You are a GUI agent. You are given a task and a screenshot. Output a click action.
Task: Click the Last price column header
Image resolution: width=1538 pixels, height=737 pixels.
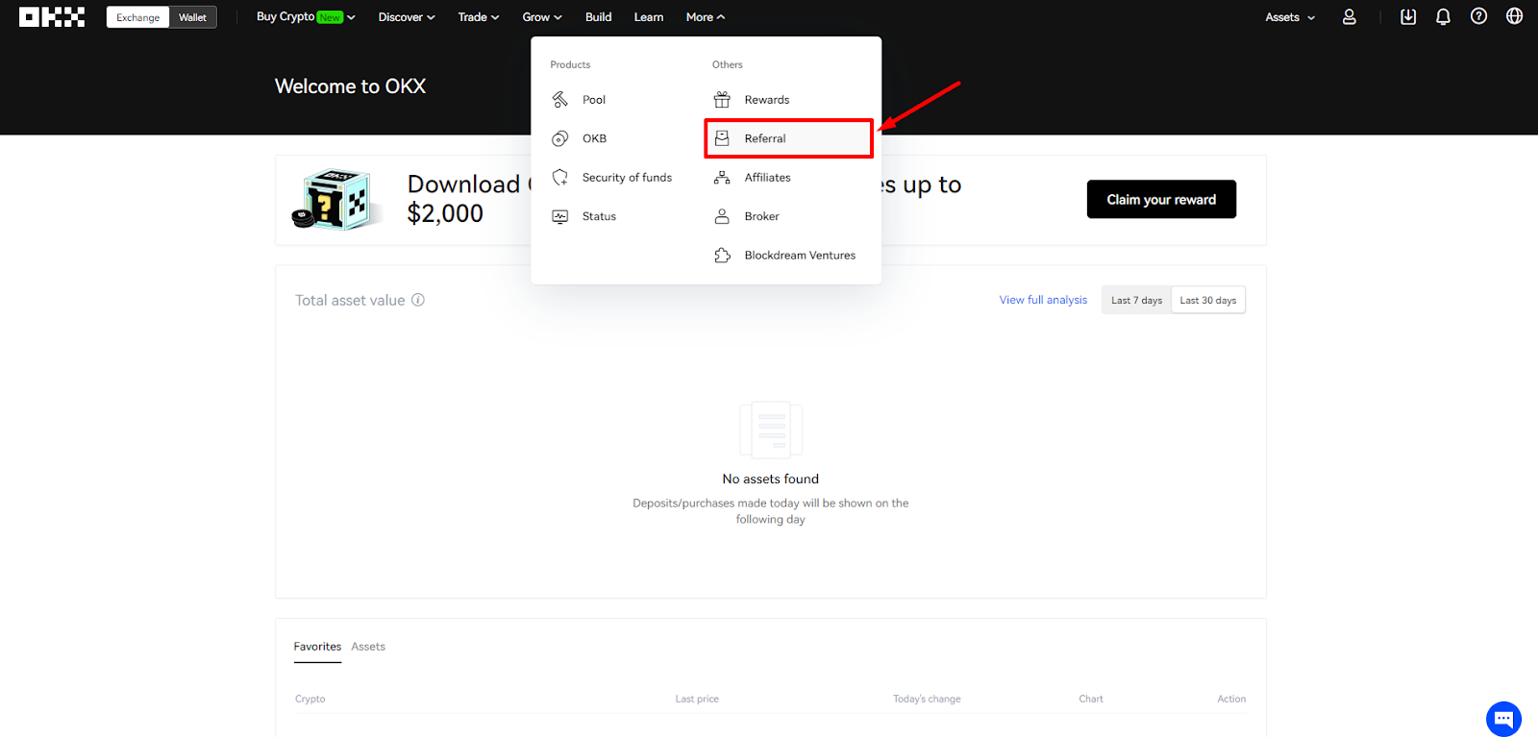697,699
